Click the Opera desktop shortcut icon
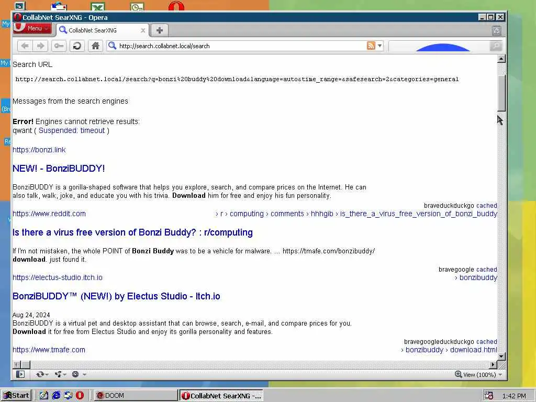The height and width of the screenshot is (402, 536). [176, 6]
